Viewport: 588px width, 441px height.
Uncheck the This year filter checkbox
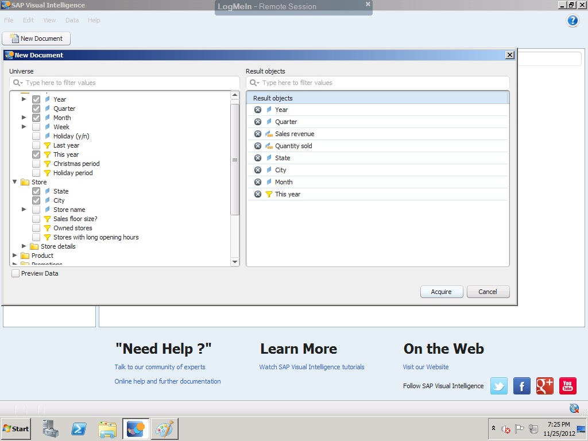tap(36, 154)
